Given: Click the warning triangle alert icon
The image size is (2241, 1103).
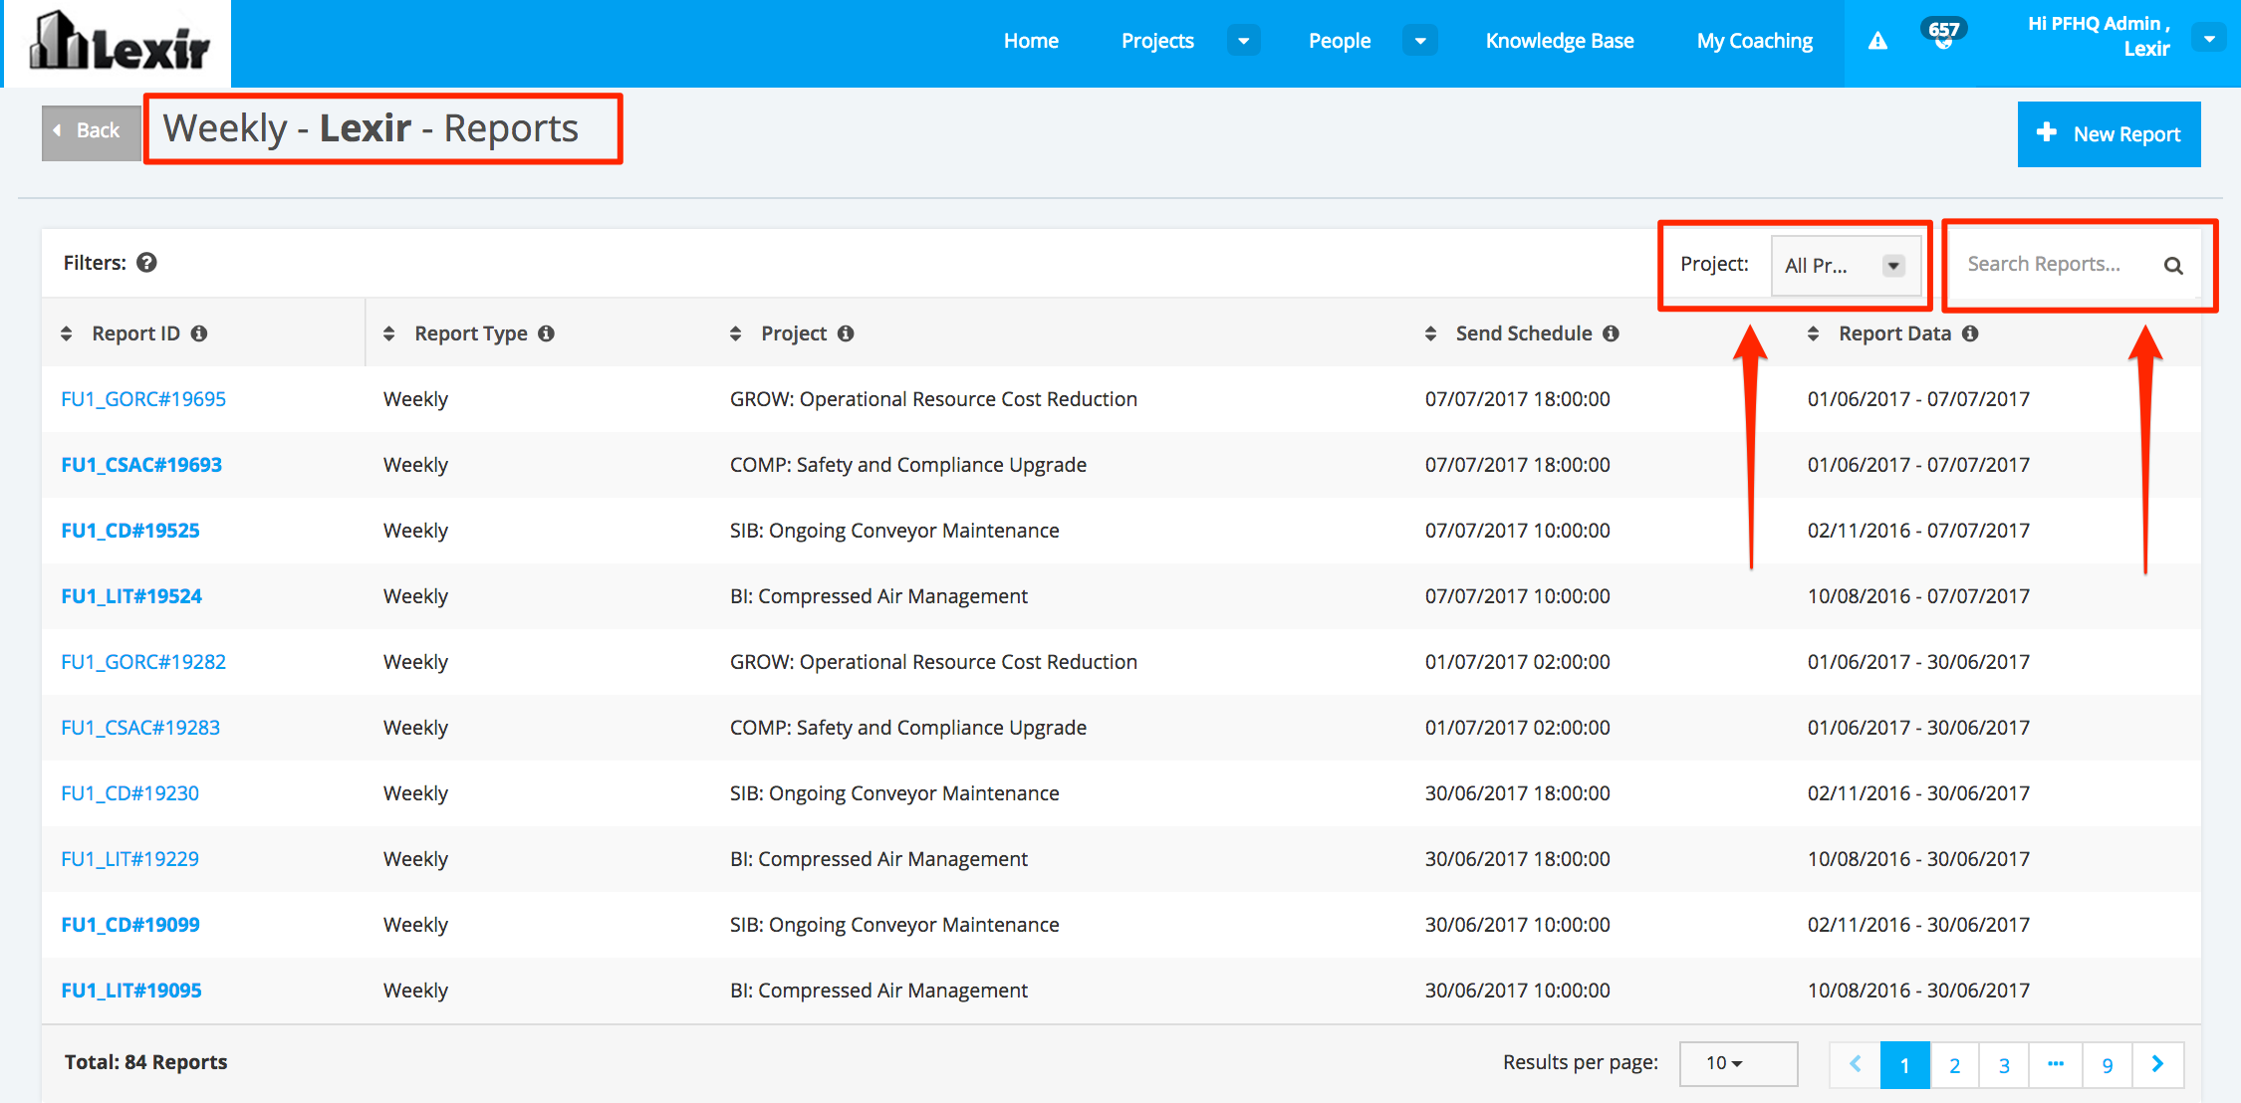Looking at the screenshot, I should click(1877, 41).
